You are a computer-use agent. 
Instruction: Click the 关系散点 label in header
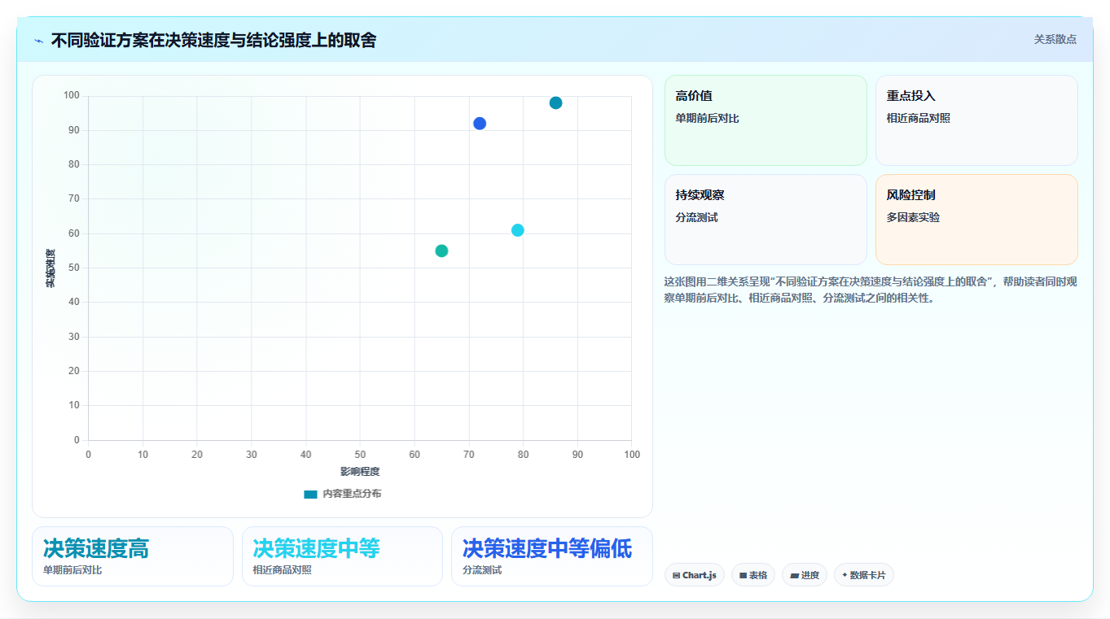1055,39
